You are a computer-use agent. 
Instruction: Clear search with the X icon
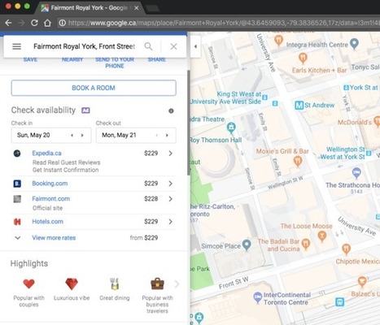(x=173, y=46)
